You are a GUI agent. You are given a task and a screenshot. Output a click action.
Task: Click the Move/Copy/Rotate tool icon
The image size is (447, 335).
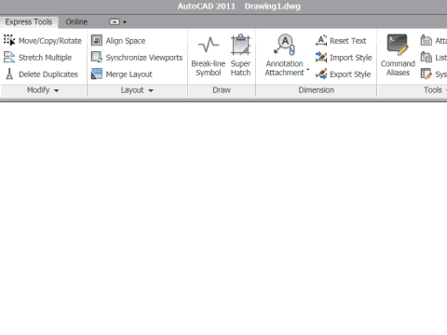9,40
